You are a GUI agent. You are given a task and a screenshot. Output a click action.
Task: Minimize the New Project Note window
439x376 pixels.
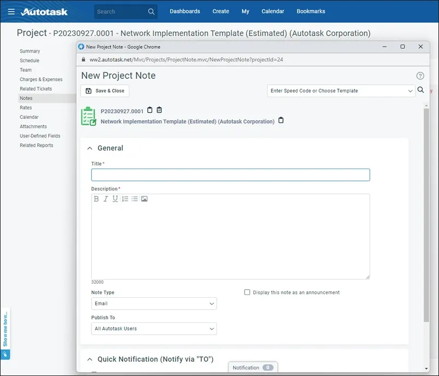coord(384,47)
